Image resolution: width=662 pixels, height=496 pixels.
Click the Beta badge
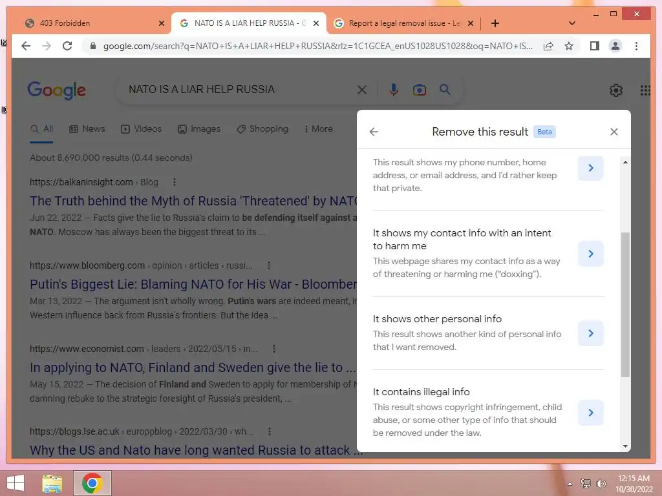544,132
